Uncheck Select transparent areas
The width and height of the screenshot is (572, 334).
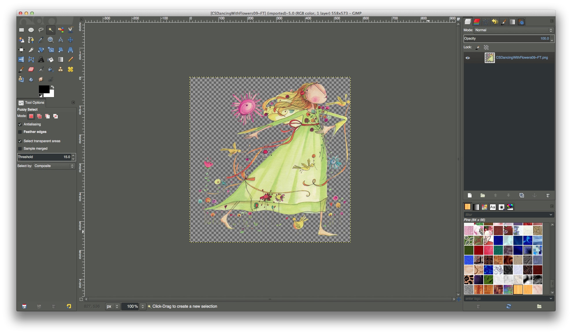tap(20, 141)
